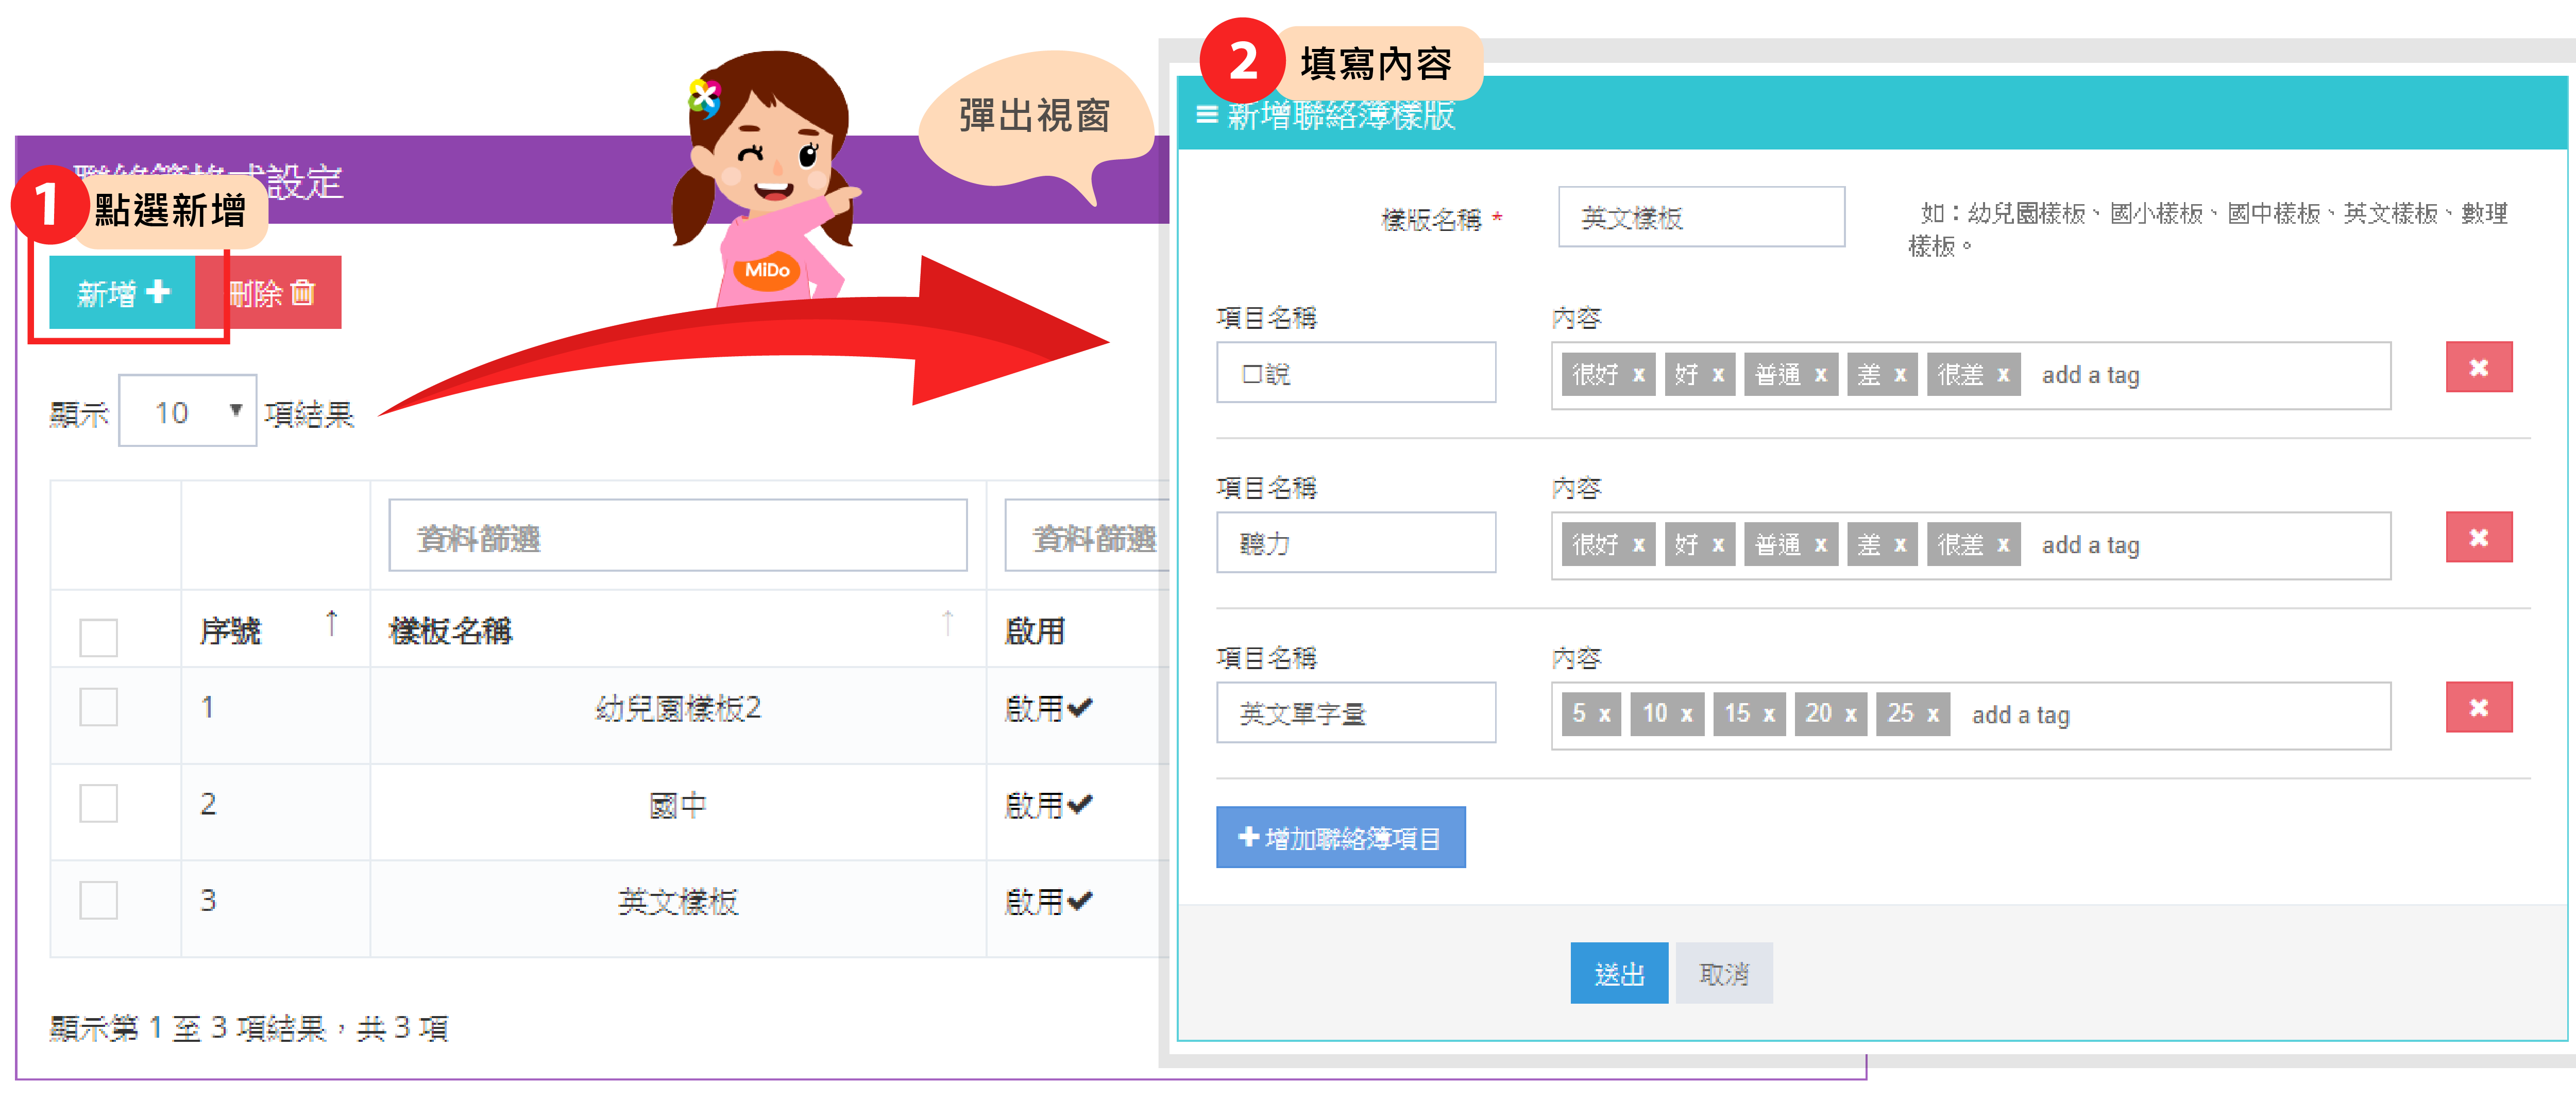Remove the 10 tag from 英文單字量
2576x1114 pixels.
pos(1686,713)
